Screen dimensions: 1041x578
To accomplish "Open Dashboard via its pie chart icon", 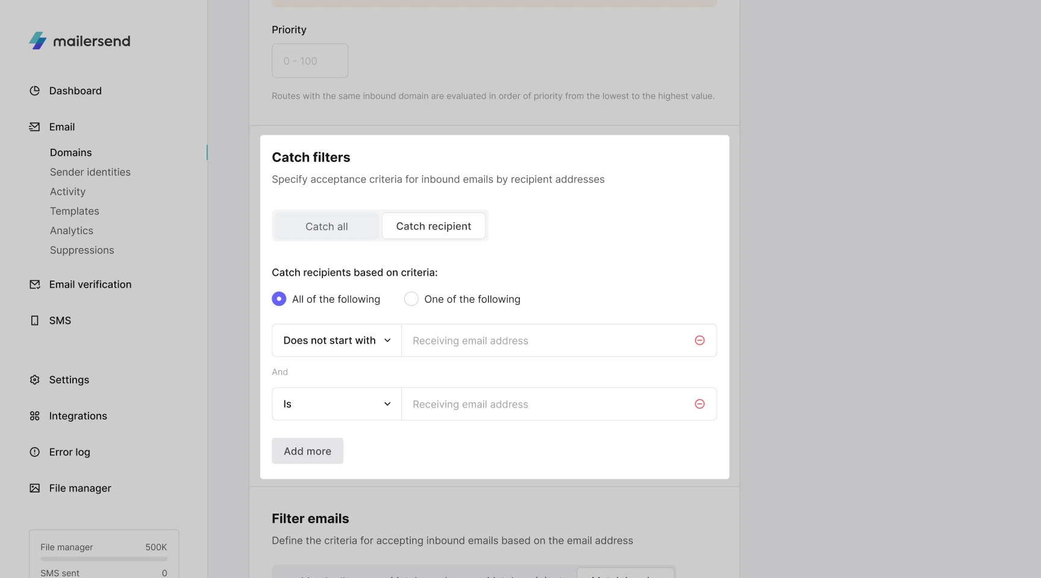I will 35,91.
